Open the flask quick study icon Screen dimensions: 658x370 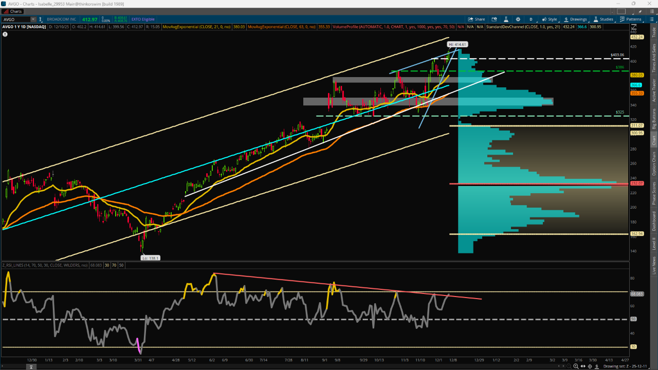click(x=506, y=20)
